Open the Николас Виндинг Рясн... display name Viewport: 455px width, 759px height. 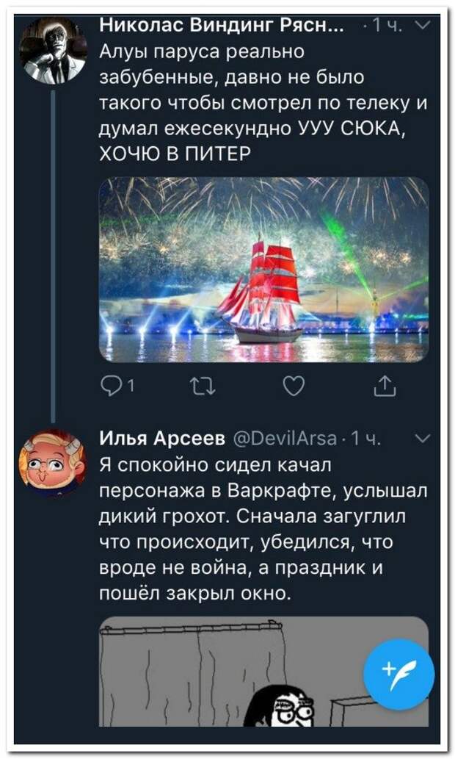(222, 25)
